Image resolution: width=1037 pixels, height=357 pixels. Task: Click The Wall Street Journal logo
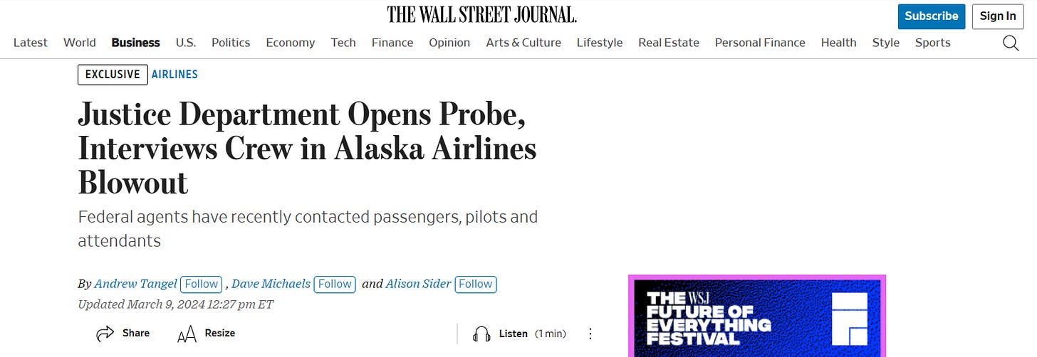pyautogui.click(x=482, y=14)
